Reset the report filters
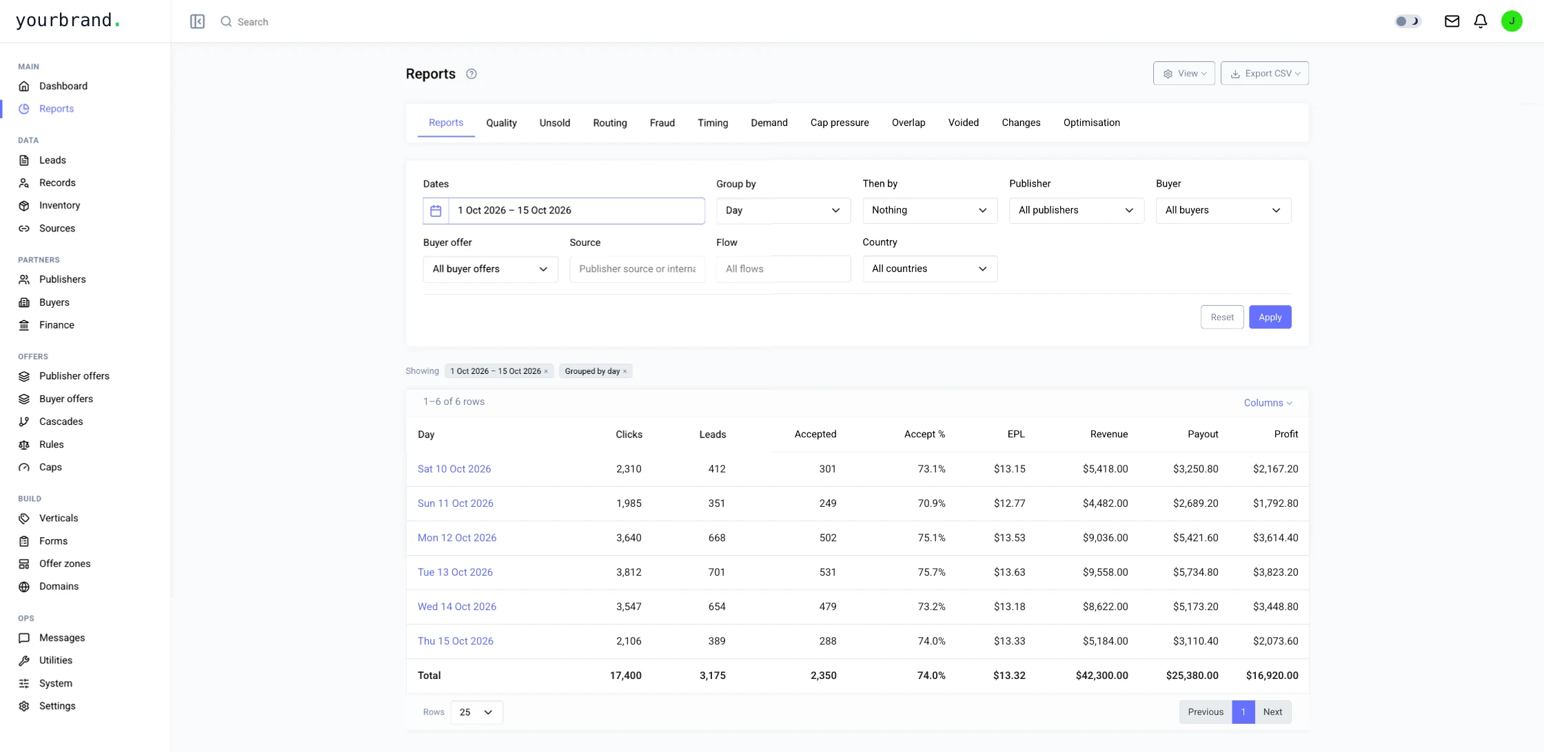The height and width of the screenshot is (752, 1544). tap(1221, 317)
